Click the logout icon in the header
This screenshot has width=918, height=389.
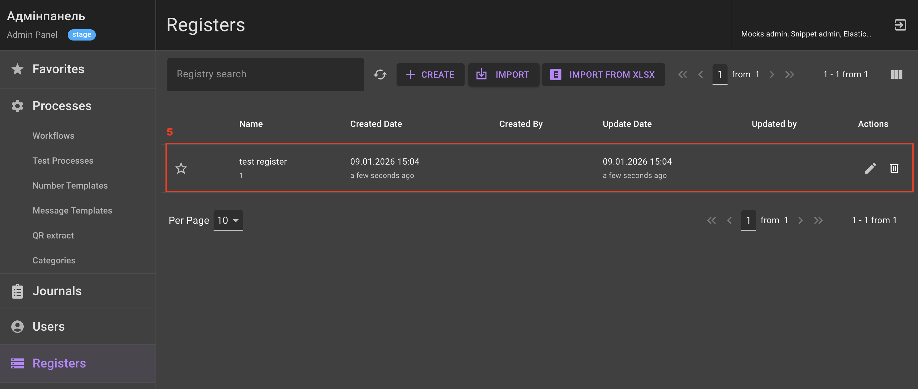pyautogui.click(x=900, y=25)
